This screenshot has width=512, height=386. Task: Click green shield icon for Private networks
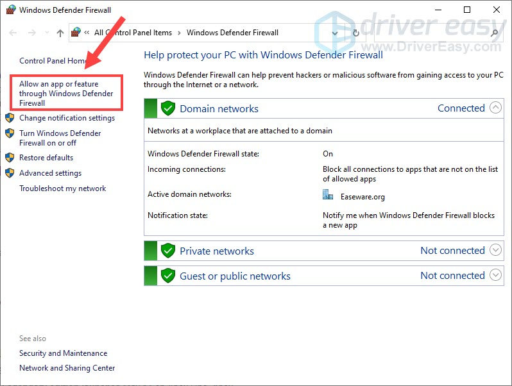[x=168, y=251]
